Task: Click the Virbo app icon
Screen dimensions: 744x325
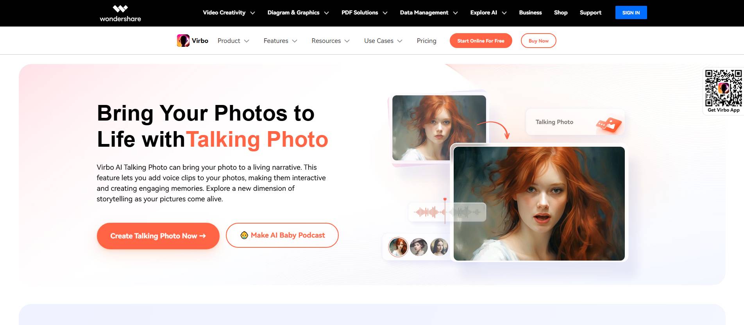Action: pyautogui.click(x=183, y=41)
